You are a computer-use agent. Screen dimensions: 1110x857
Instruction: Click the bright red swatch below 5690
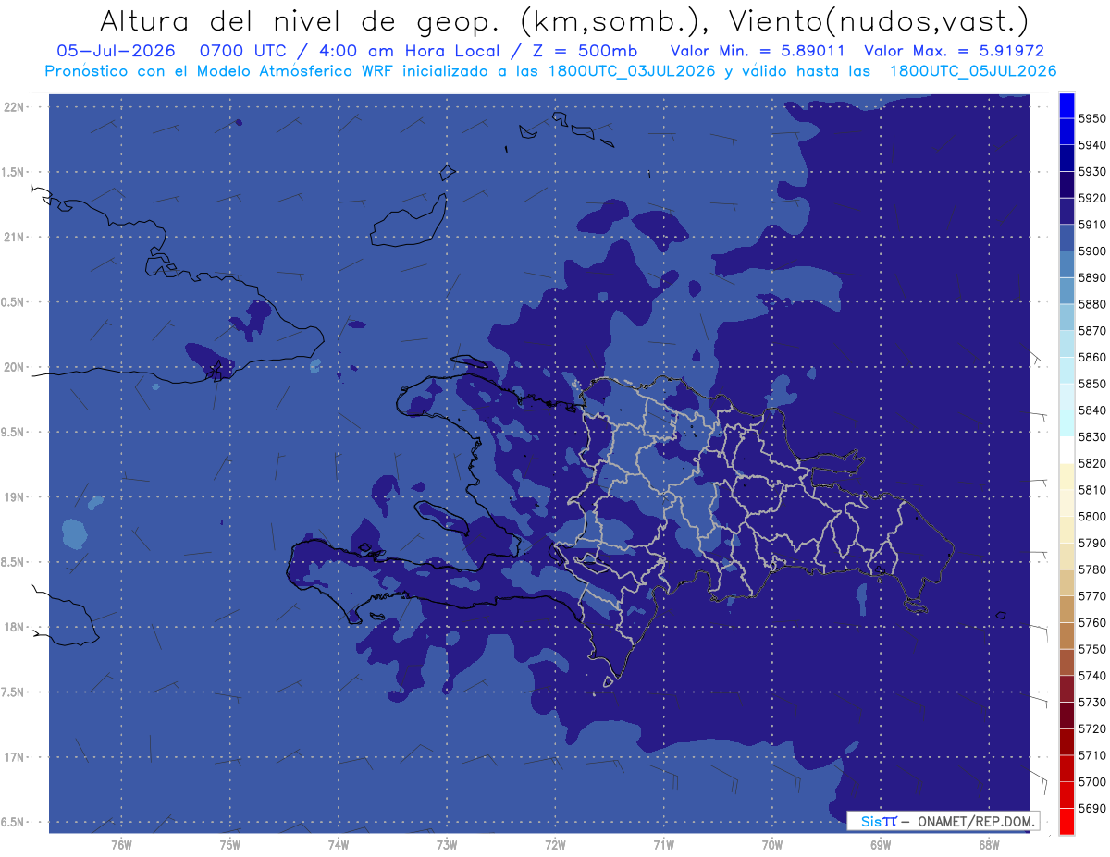pos(1067,821)
